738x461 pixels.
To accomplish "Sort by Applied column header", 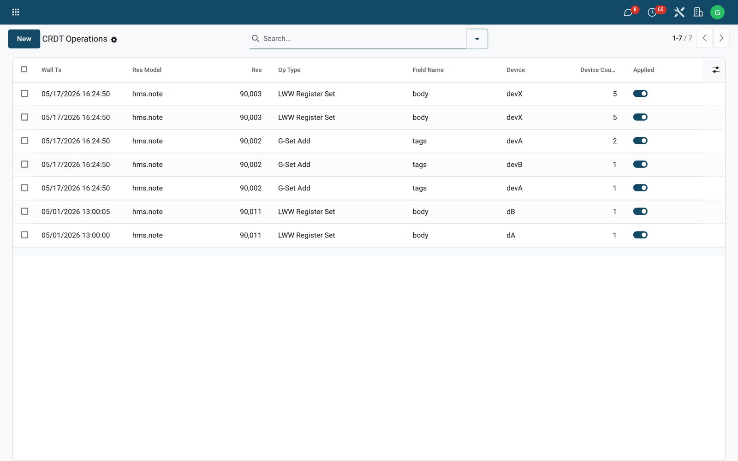I will 643,70.
